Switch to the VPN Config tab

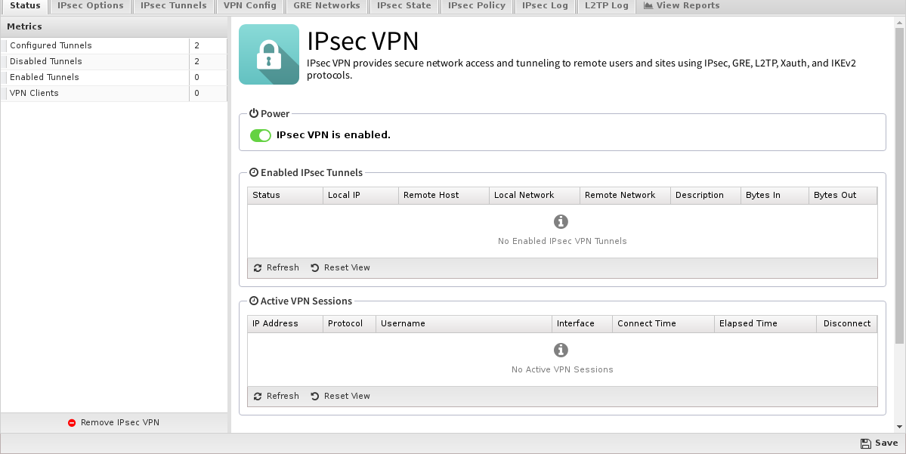250,6
